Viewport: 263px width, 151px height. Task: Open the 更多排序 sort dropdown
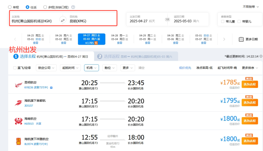[250, 68]
